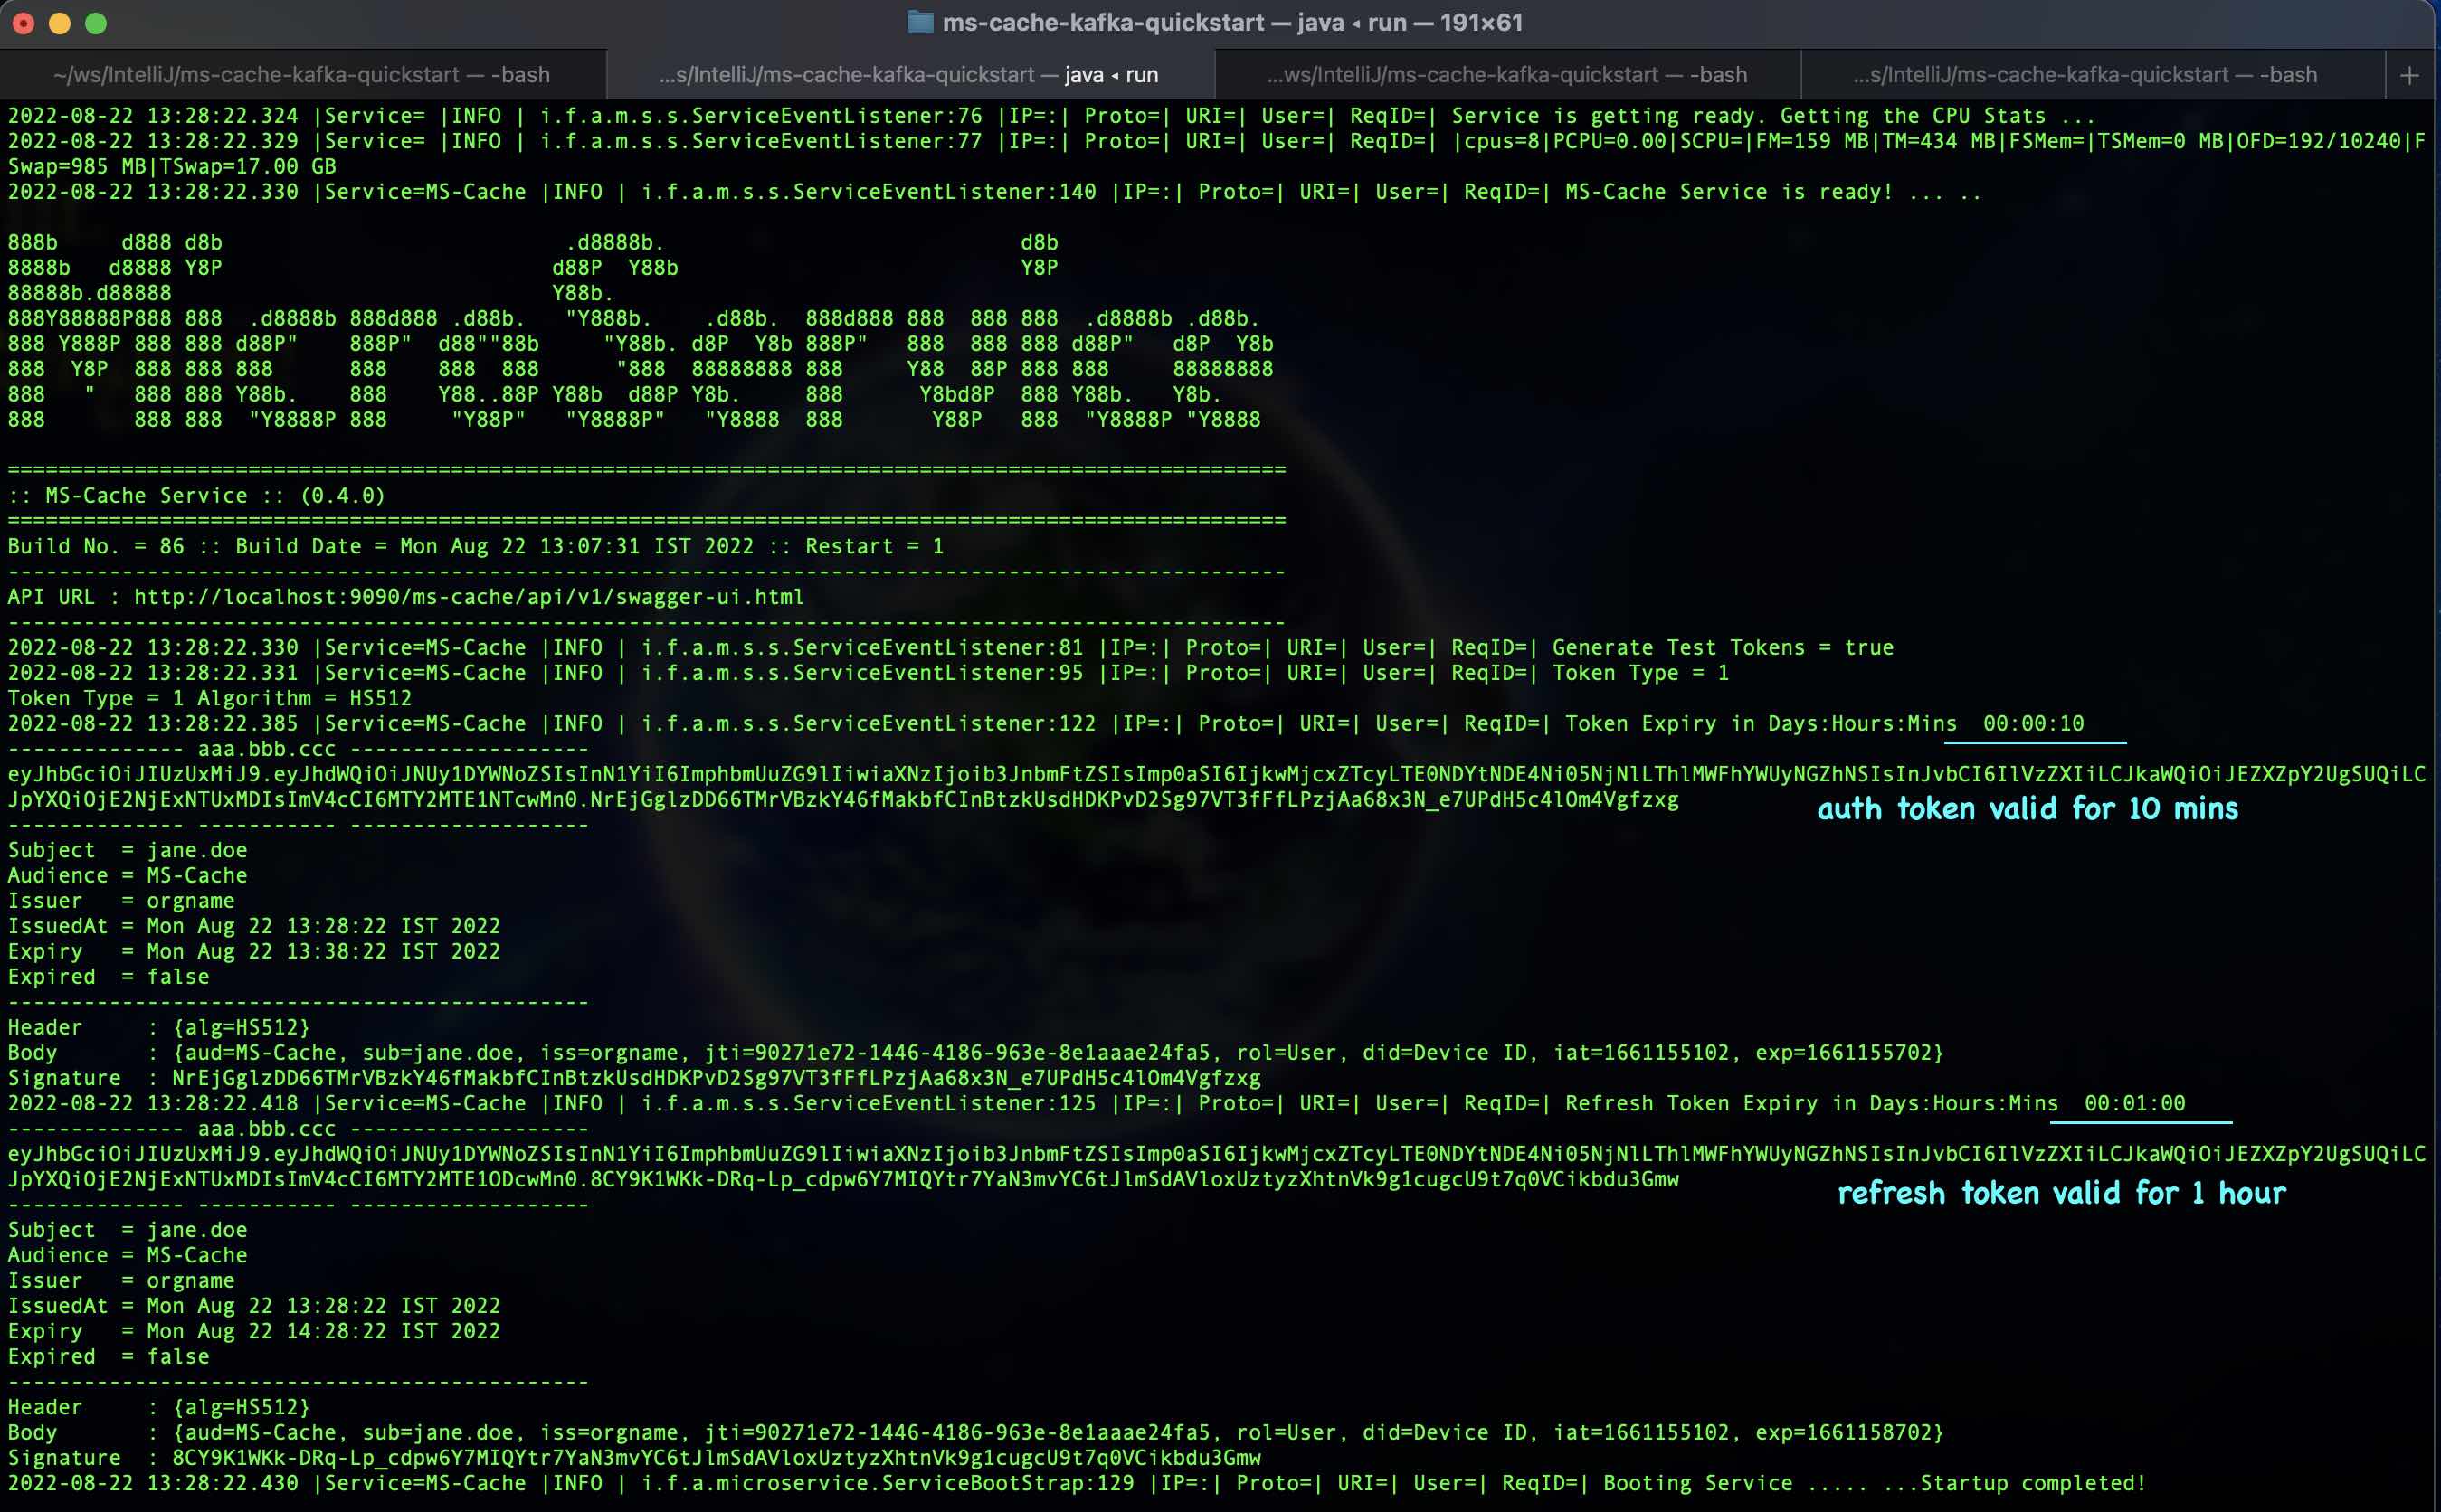Click the localhost swagger-ui.html API URL
The width and height of the screenshot is (2441, 1512).
(468, 597)
